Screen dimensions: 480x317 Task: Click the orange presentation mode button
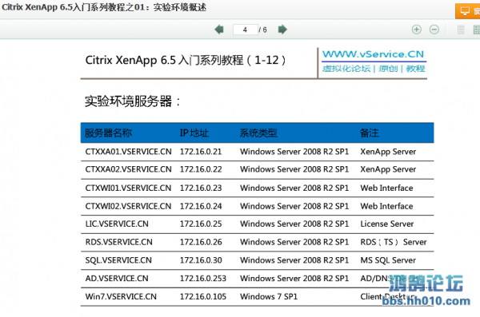coord(468,11)
